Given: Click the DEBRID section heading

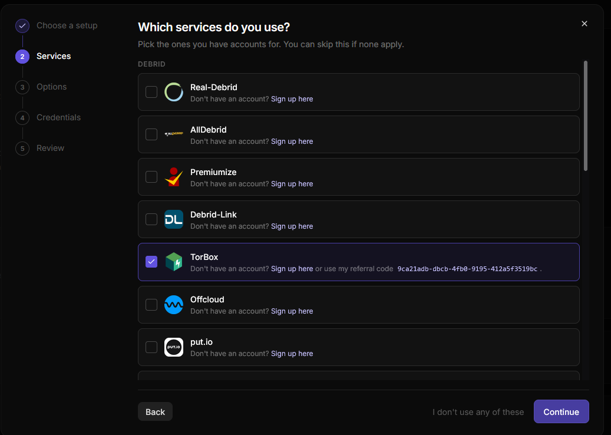Looking at the screenshot, I should point(151,64).
